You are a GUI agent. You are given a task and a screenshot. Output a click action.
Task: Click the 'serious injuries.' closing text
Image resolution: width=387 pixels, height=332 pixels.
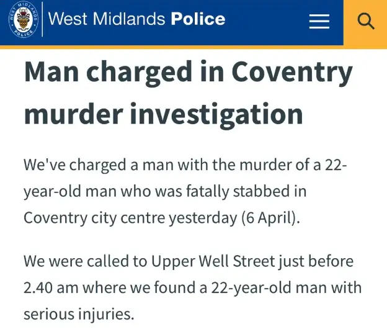point(79,315)
